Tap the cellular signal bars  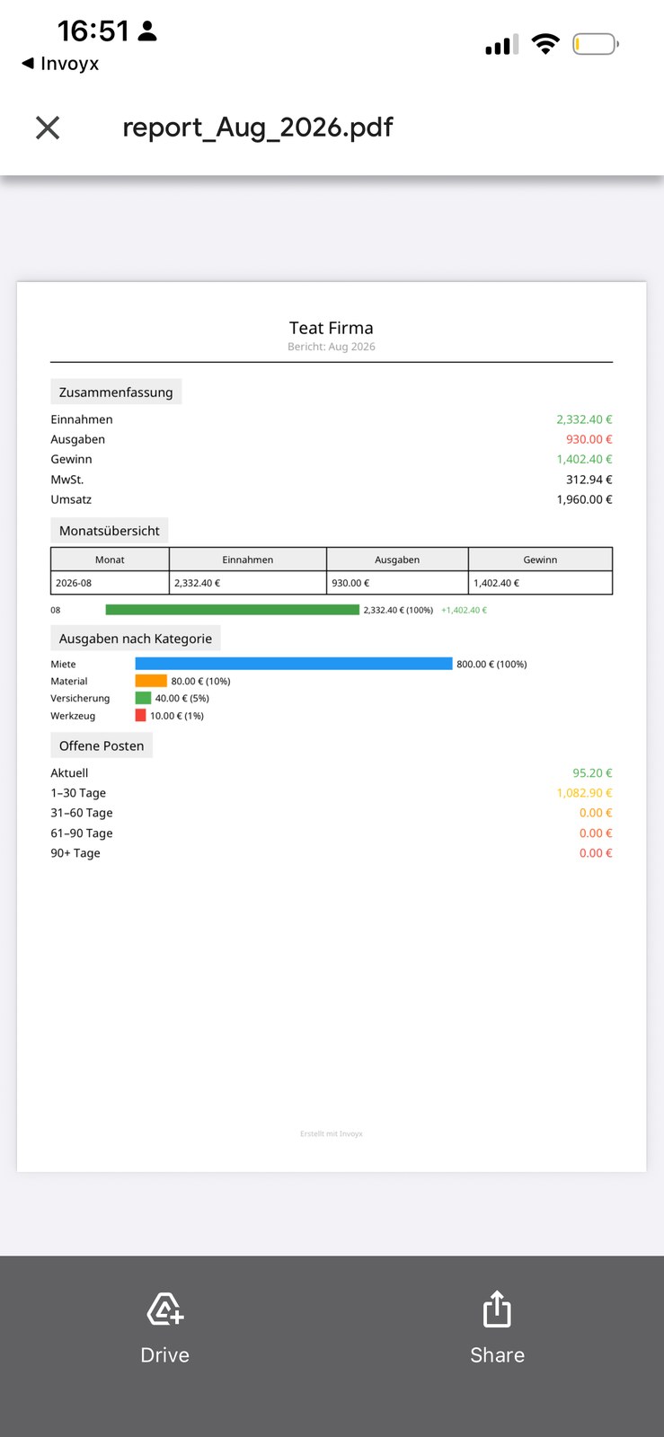tap(501, 45)
